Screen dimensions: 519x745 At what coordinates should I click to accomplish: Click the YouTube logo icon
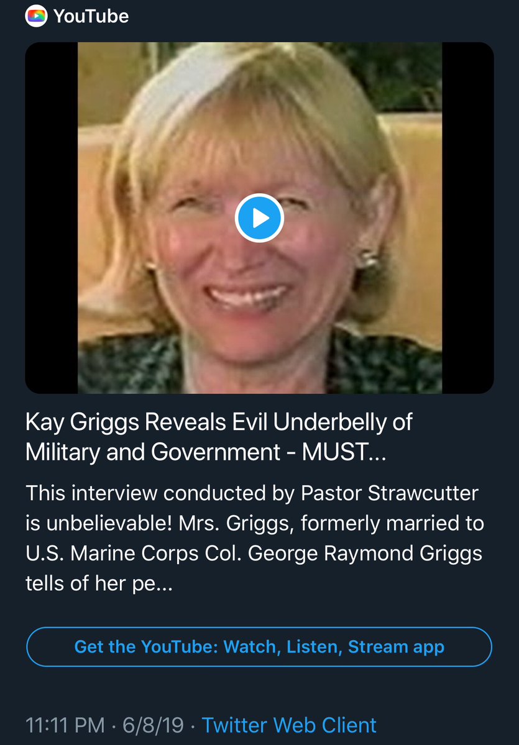(37, 16)
